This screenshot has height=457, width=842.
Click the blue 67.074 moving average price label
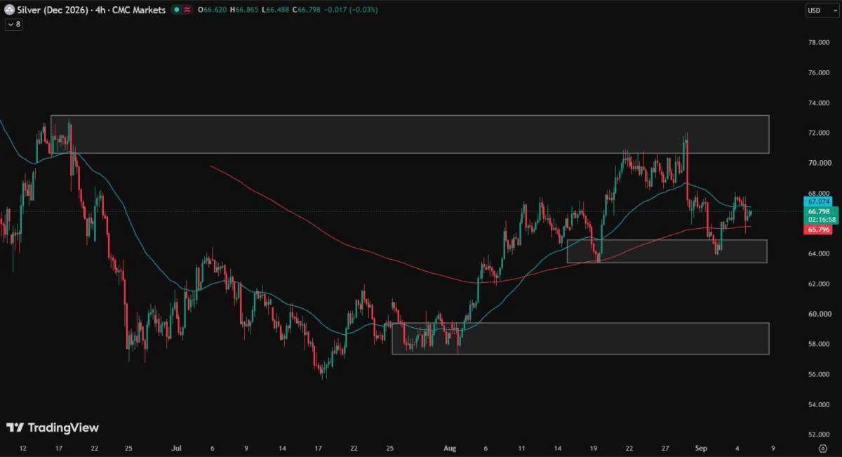click(818, 201)
